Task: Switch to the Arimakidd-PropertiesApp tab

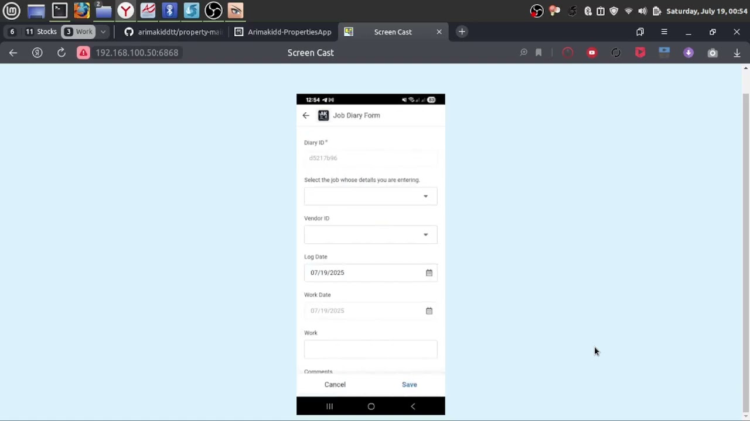Action: [x=284, y=32]
